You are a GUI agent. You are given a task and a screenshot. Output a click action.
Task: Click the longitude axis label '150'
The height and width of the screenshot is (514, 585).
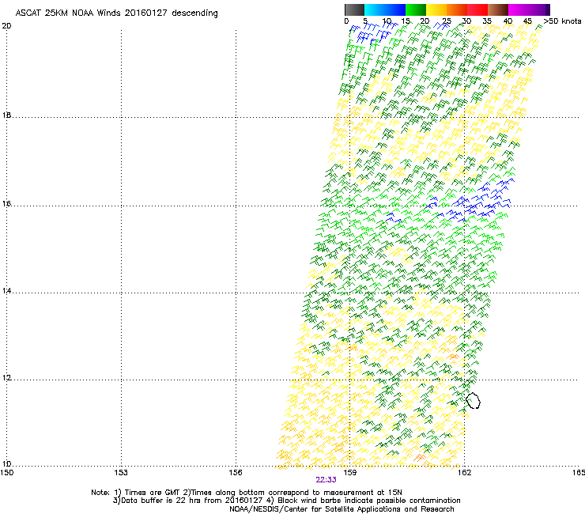7,473
